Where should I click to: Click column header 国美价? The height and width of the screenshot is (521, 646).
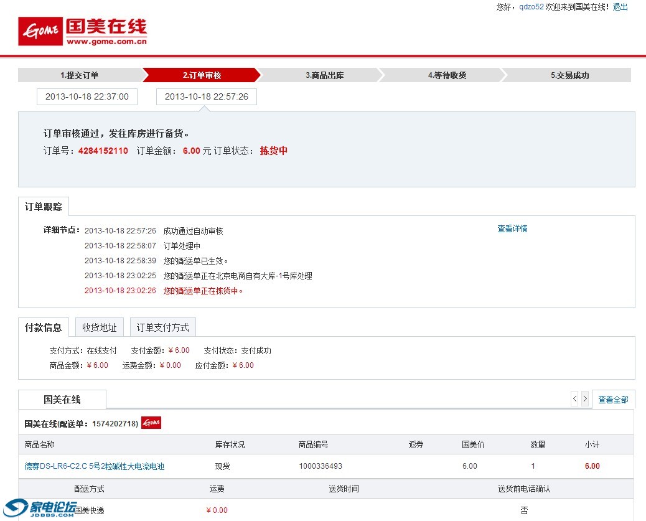[x=473, y=444]
